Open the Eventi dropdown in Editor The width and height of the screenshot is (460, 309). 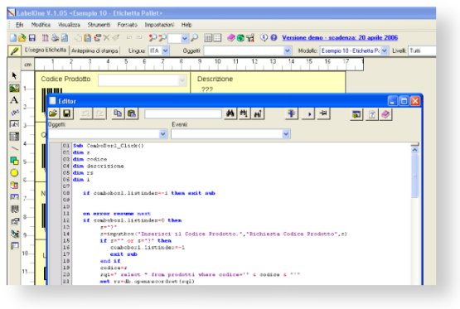(286, 134)
